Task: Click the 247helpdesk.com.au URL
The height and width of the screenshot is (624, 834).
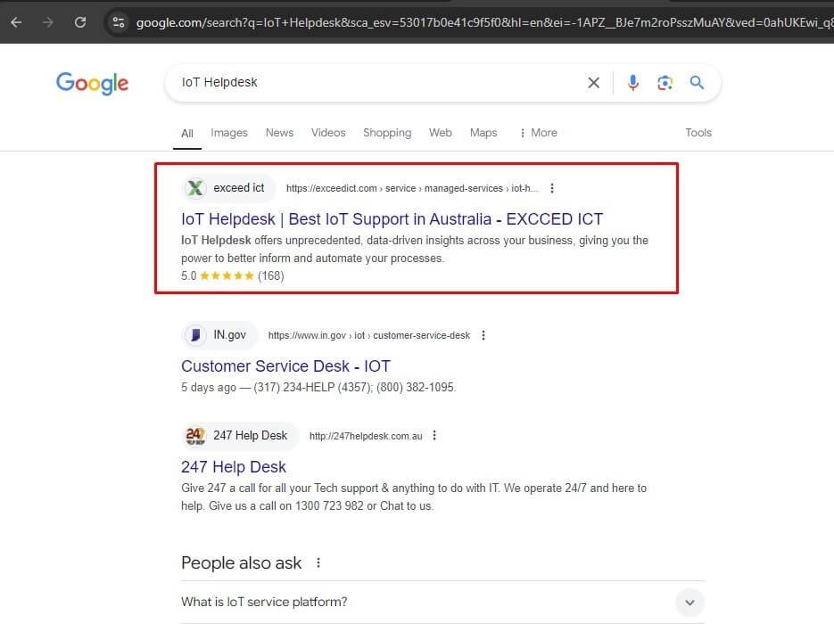Action: 366,436
